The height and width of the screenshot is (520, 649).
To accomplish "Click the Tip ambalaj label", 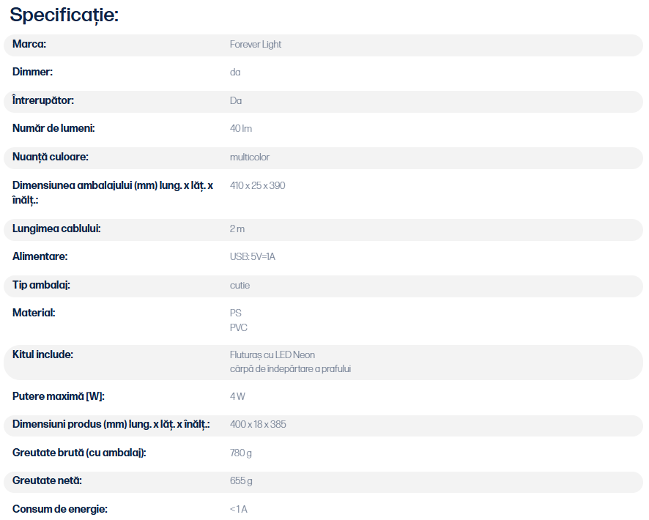I will [41, 285].
